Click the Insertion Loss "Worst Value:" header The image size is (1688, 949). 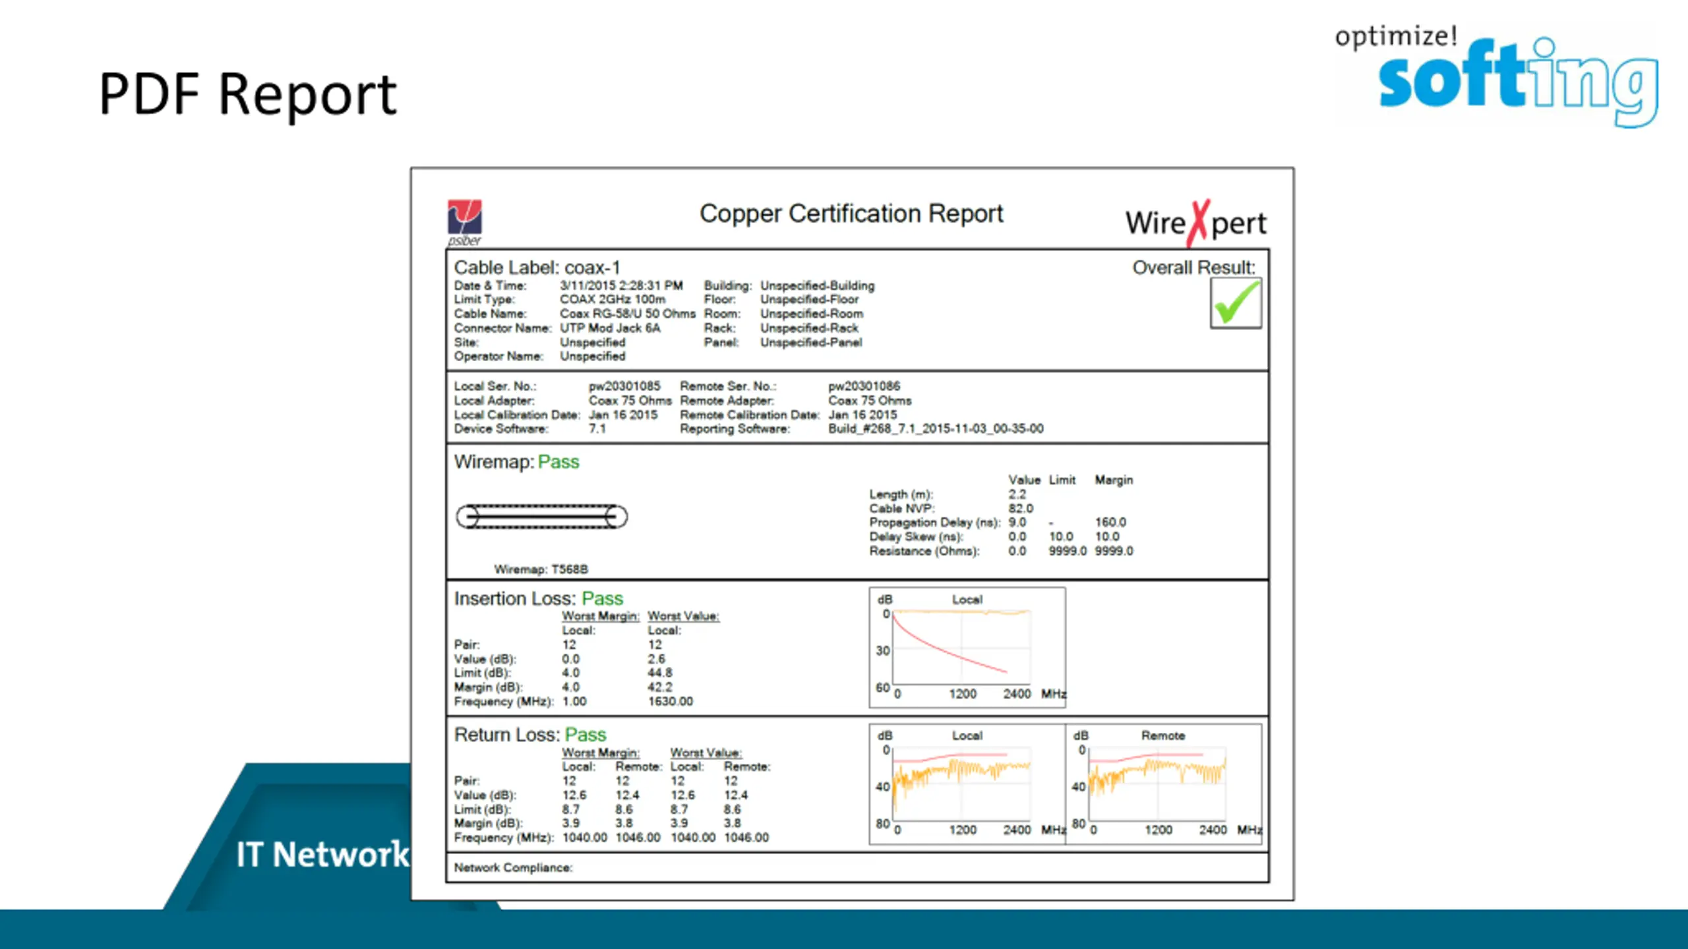coord(683,616)
